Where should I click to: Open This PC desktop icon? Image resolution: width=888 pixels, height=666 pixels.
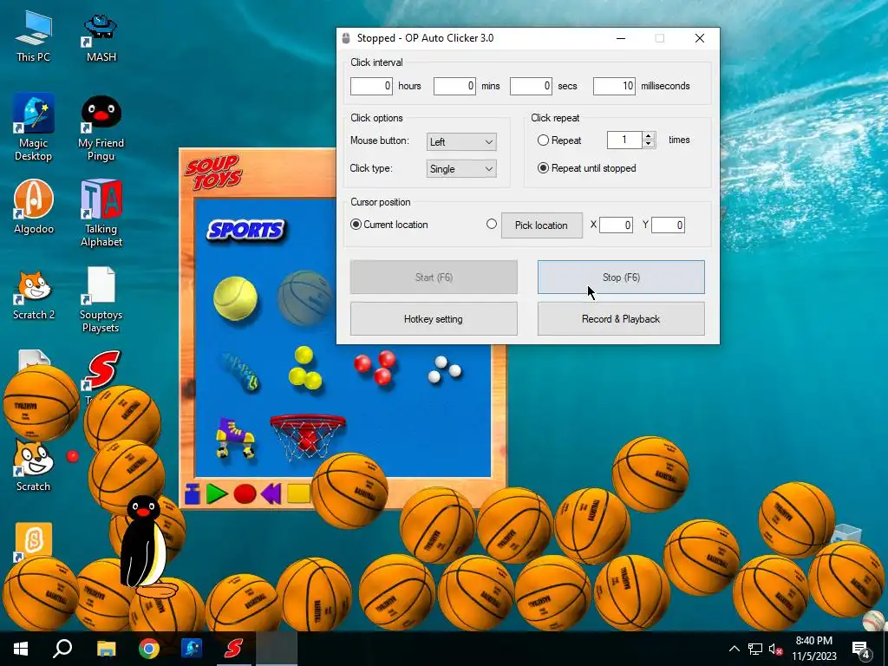(x=34, y=36)
